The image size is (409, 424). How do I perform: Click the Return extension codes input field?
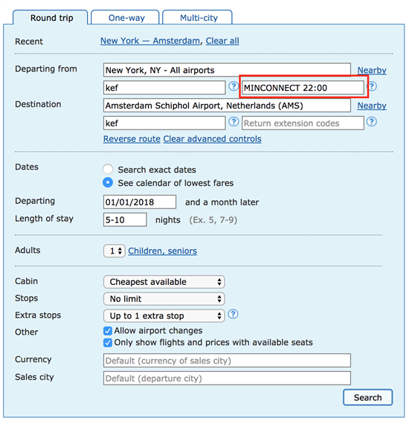pos(303,123)
